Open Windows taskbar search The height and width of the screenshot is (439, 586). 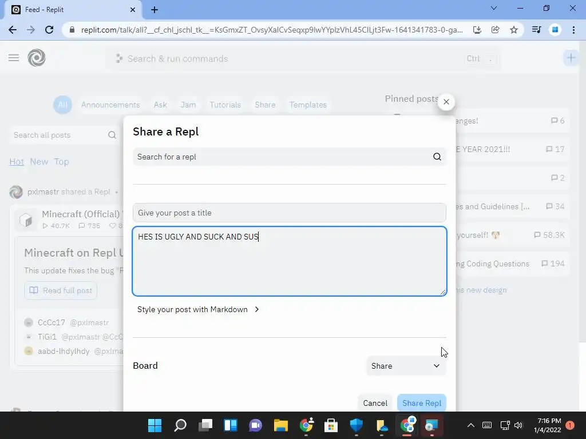180,425
